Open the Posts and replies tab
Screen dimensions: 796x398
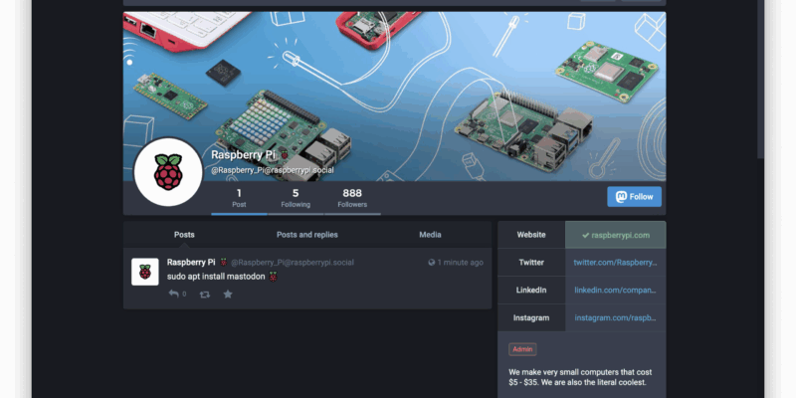click(307, 235)
